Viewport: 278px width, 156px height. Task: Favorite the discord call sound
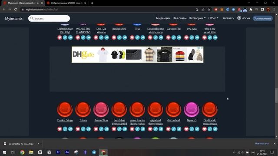[x=168, y=129]
